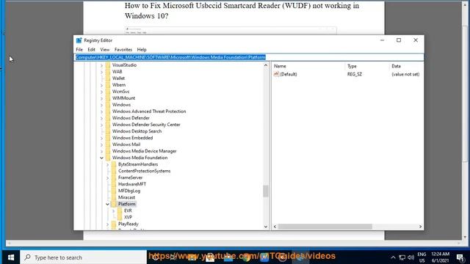Screen dimensions: 470x264
Task: Click the REG_SZ type cell
Action: tap(354, 74)
